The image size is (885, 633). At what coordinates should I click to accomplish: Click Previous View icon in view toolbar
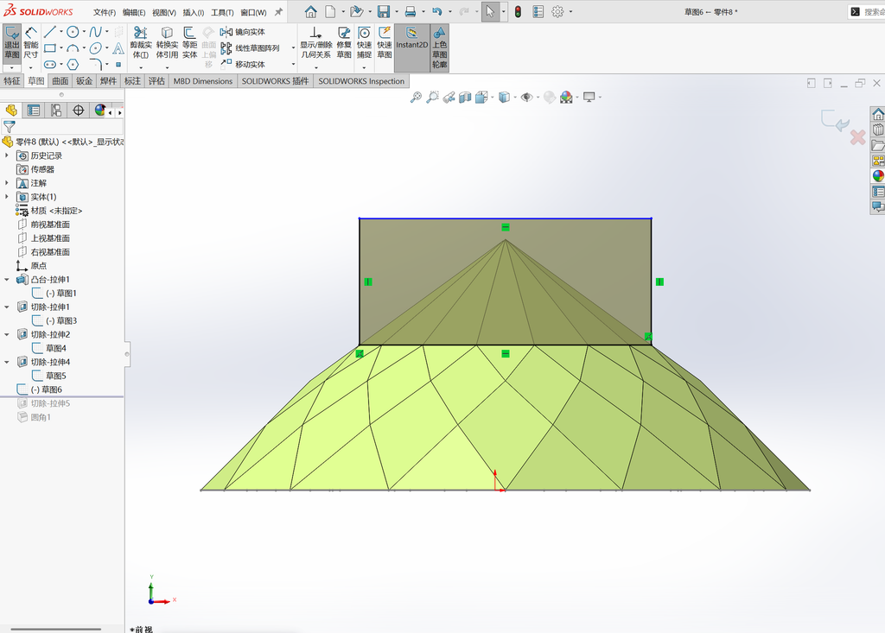(449, 97)
